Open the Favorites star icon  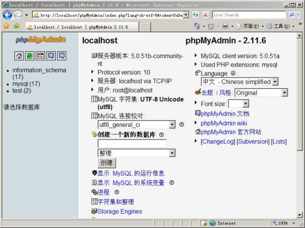(x=6, y=26)
